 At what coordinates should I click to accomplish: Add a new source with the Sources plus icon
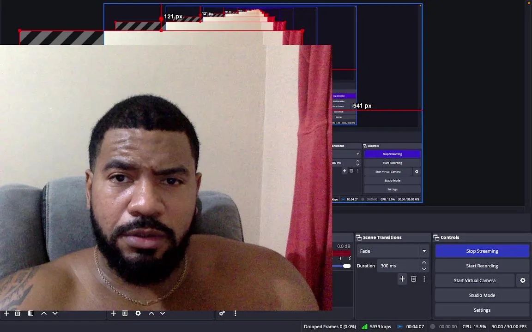[114, 314]
